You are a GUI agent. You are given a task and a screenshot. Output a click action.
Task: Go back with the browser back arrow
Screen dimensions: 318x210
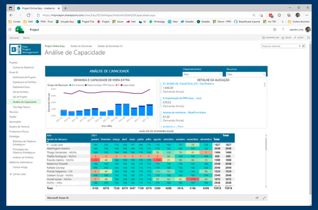click(11, 15)
